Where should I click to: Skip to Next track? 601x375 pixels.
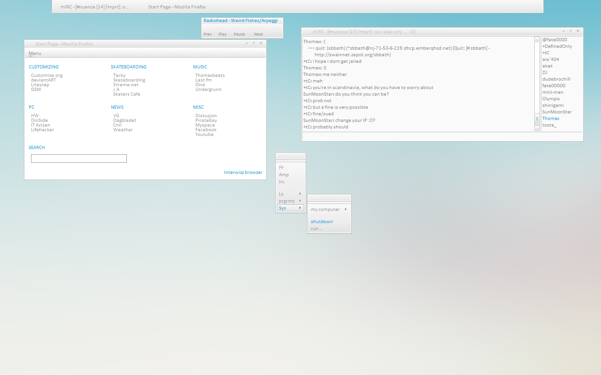[259, 34]
